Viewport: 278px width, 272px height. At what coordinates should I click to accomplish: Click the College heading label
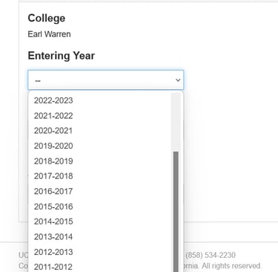(x=47, y=18)
